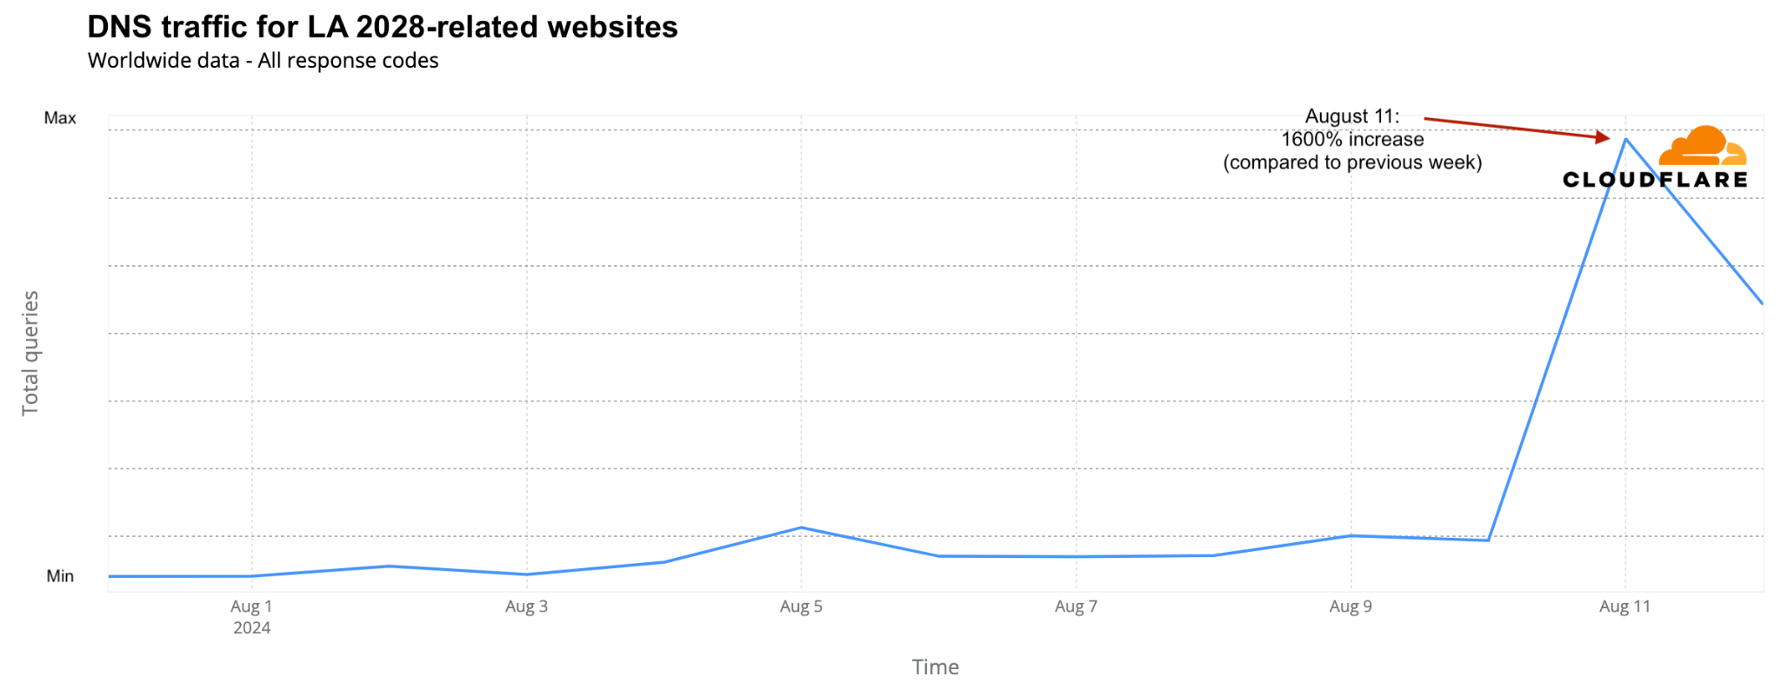
Task: Select the 'Aug 1' x-axis tick label
Action: (x=251, y=607)
